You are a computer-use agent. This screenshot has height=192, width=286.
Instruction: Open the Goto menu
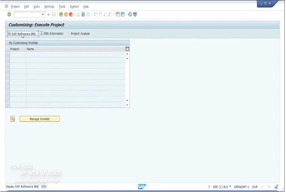pyautogui.click(x=36, y=6)
